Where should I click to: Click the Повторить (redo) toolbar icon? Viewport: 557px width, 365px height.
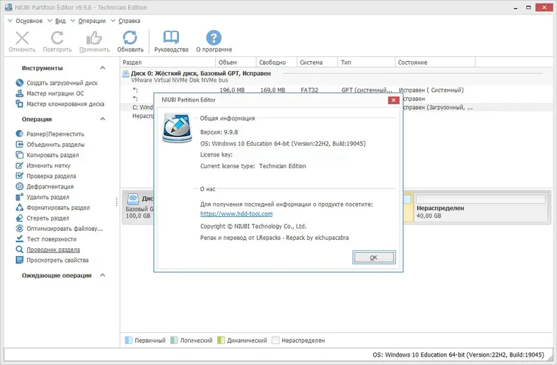[x=57, y=38]
